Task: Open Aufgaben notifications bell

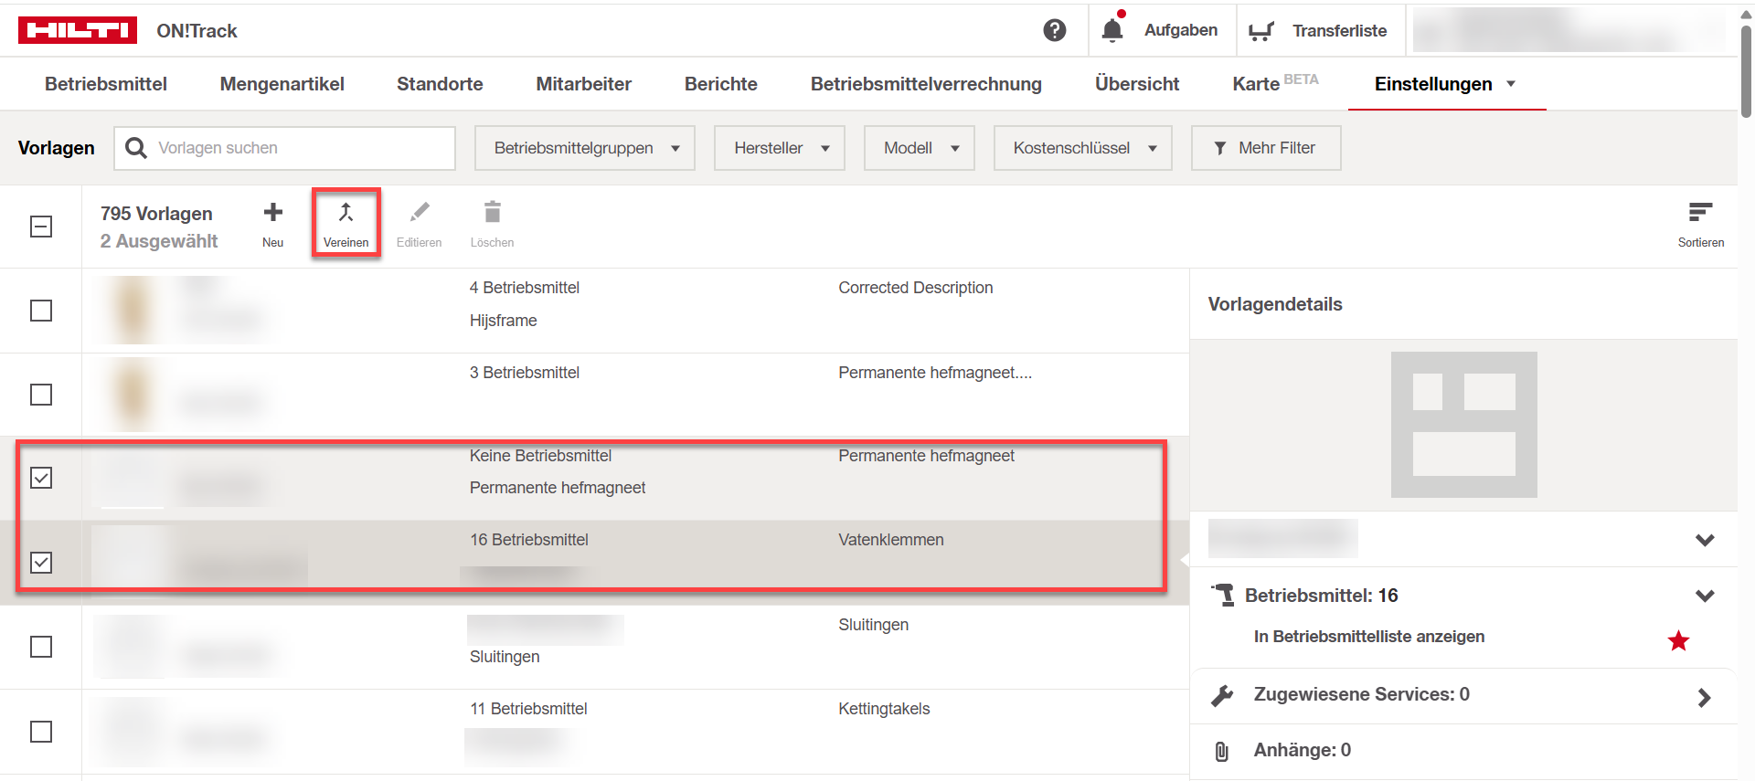Action: click(x=1112, y=31)
